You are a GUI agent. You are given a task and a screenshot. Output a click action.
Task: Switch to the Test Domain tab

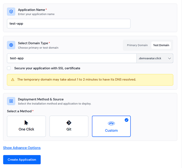click(x=161, y=45)
